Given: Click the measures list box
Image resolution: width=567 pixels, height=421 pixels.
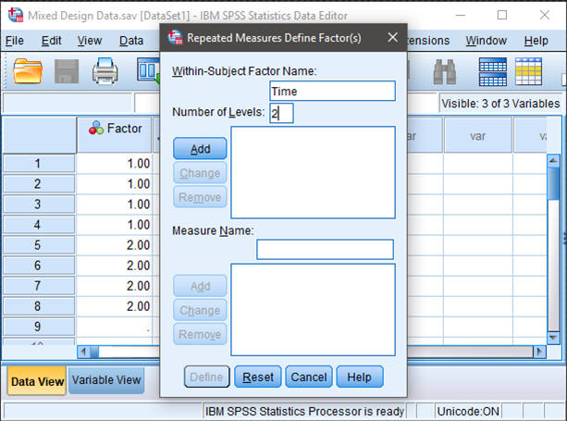Looking at the screenshot, I should tap(314, 310).
